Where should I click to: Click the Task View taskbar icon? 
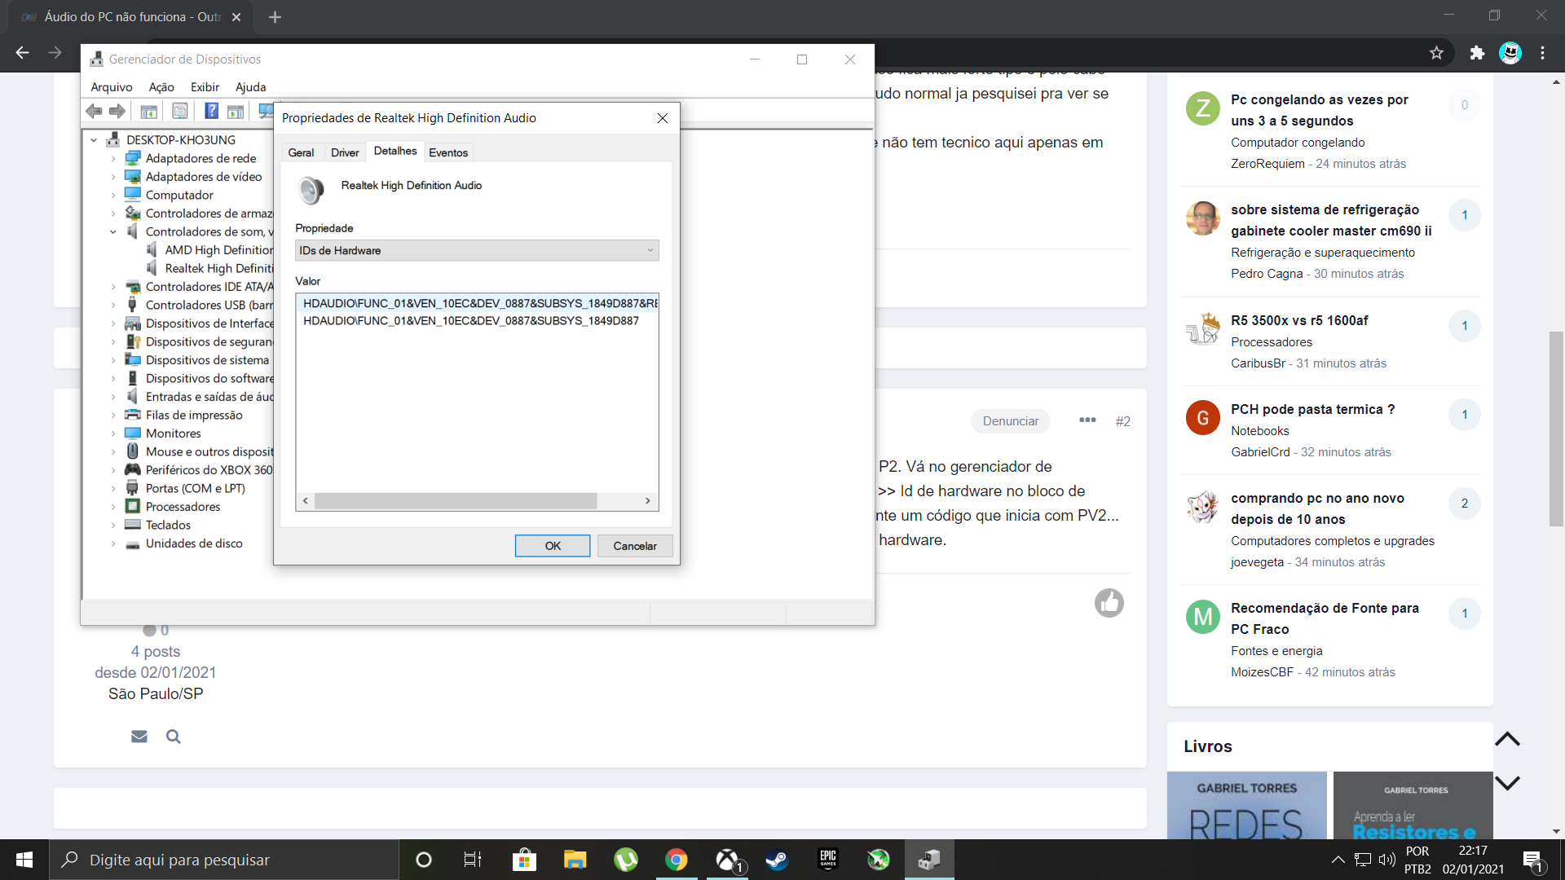point(473,860)
